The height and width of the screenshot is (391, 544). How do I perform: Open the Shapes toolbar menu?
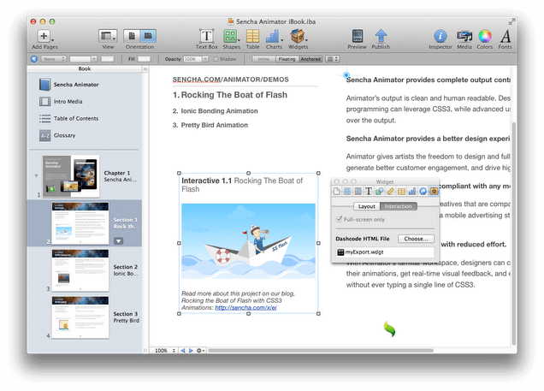231,36
